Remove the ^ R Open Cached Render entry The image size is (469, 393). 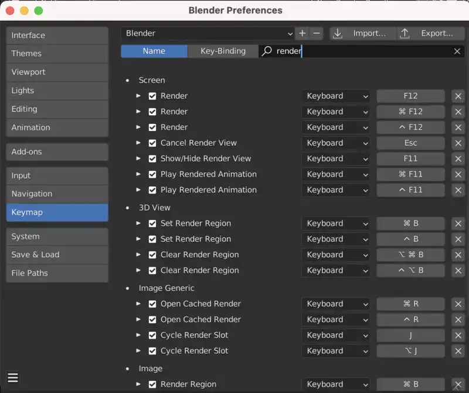tap(458, 319)
